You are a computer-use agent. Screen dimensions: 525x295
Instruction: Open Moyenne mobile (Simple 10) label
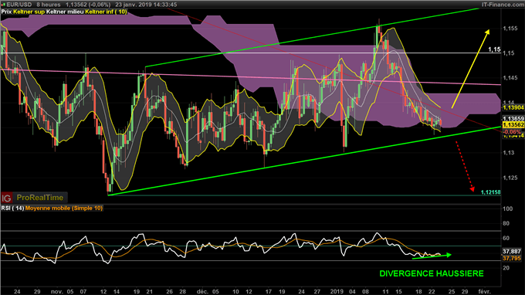coord(64,208)
